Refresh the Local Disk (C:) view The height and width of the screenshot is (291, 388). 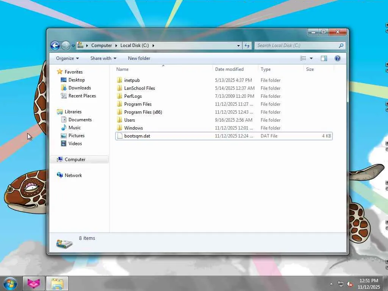point(247,45)
